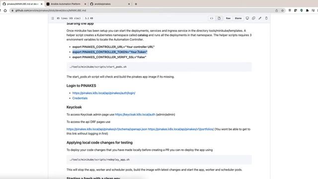Open the table of contents outline icon
This screenshot has width=318, height=179.
coord(53,18)
